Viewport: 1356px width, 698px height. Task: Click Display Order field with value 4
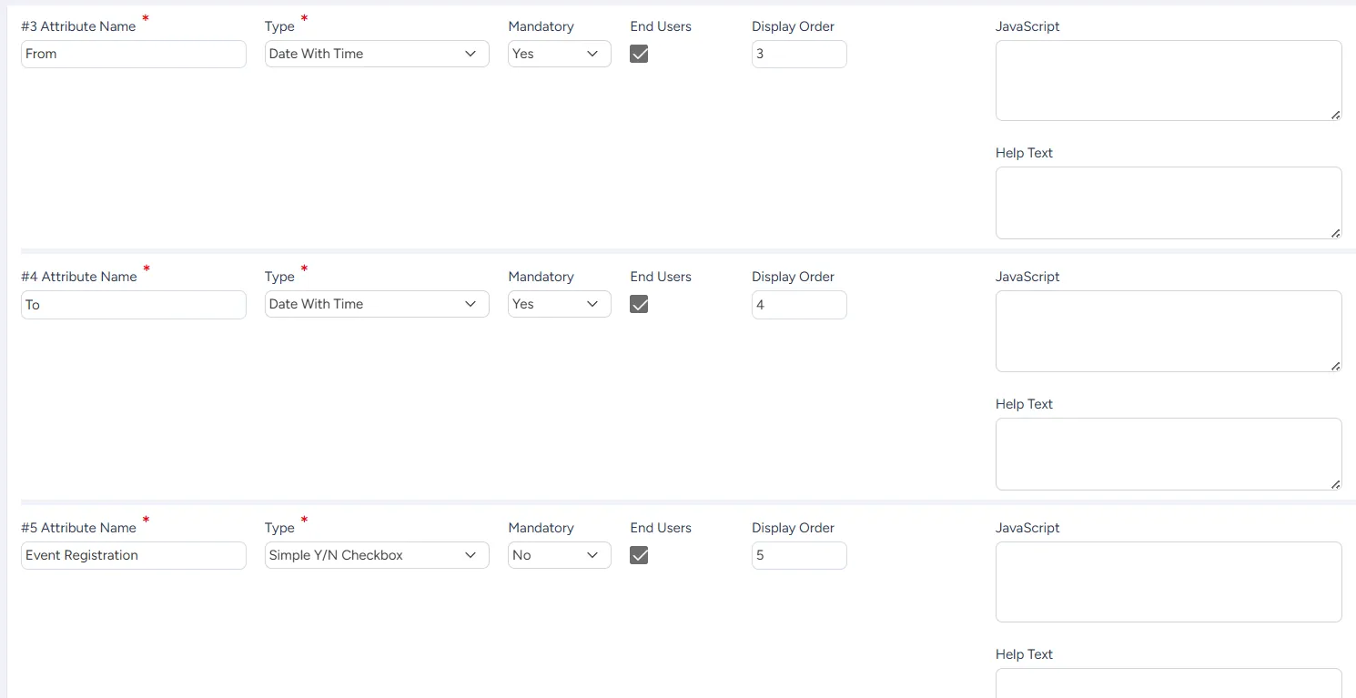799,305
